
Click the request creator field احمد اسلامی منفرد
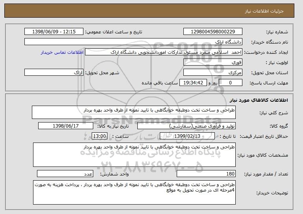164,52
